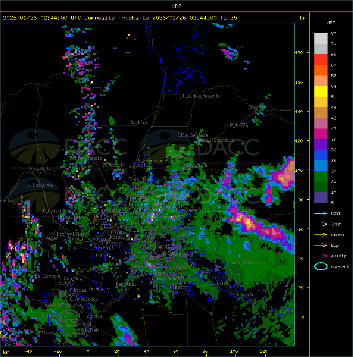Click the cyan 50YD arrow icon
Image resolution: width=353 pixels, height=357 pixels.
(x=321, y=214)
